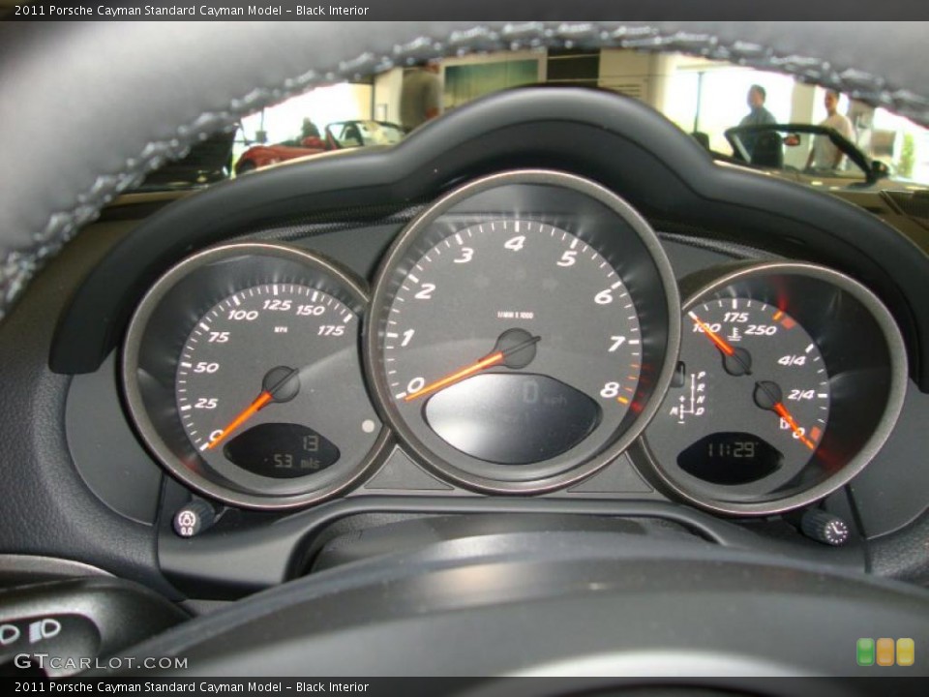
Task: Click the trip odometer reset knob
Action: tap(194, 519)
